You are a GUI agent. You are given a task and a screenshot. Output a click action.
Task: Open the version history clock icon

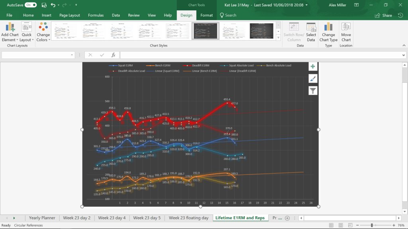point(400,16)
